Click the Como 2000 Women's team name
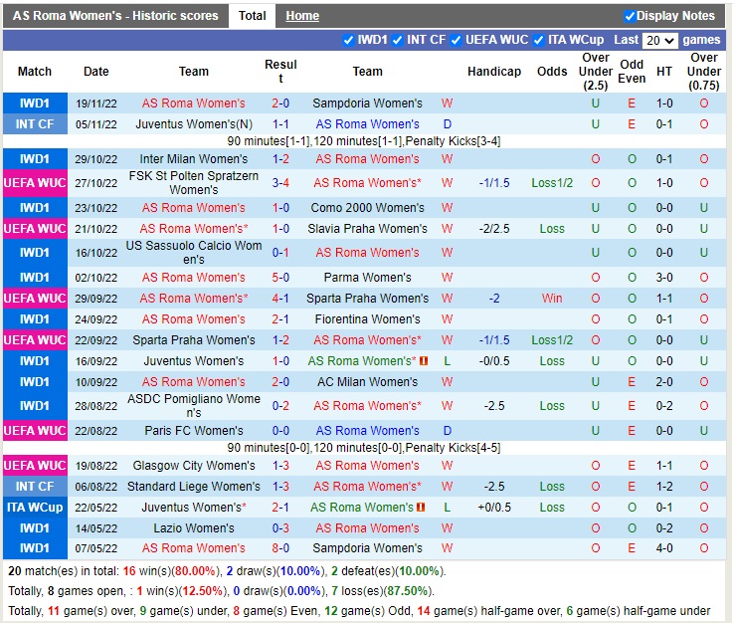The image size is (733, 623). click(367, 208)
